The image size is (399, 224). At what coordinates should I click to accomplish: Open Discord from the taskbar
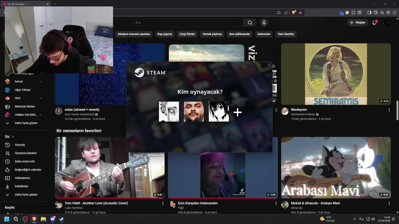53,219
